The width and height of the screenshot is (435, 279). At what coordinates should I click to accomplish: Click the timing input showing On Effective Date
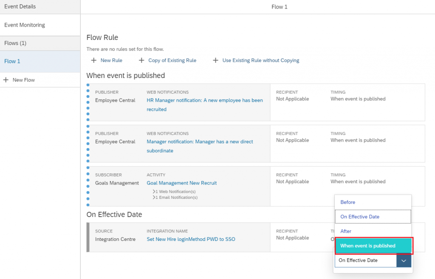[366, 260]
